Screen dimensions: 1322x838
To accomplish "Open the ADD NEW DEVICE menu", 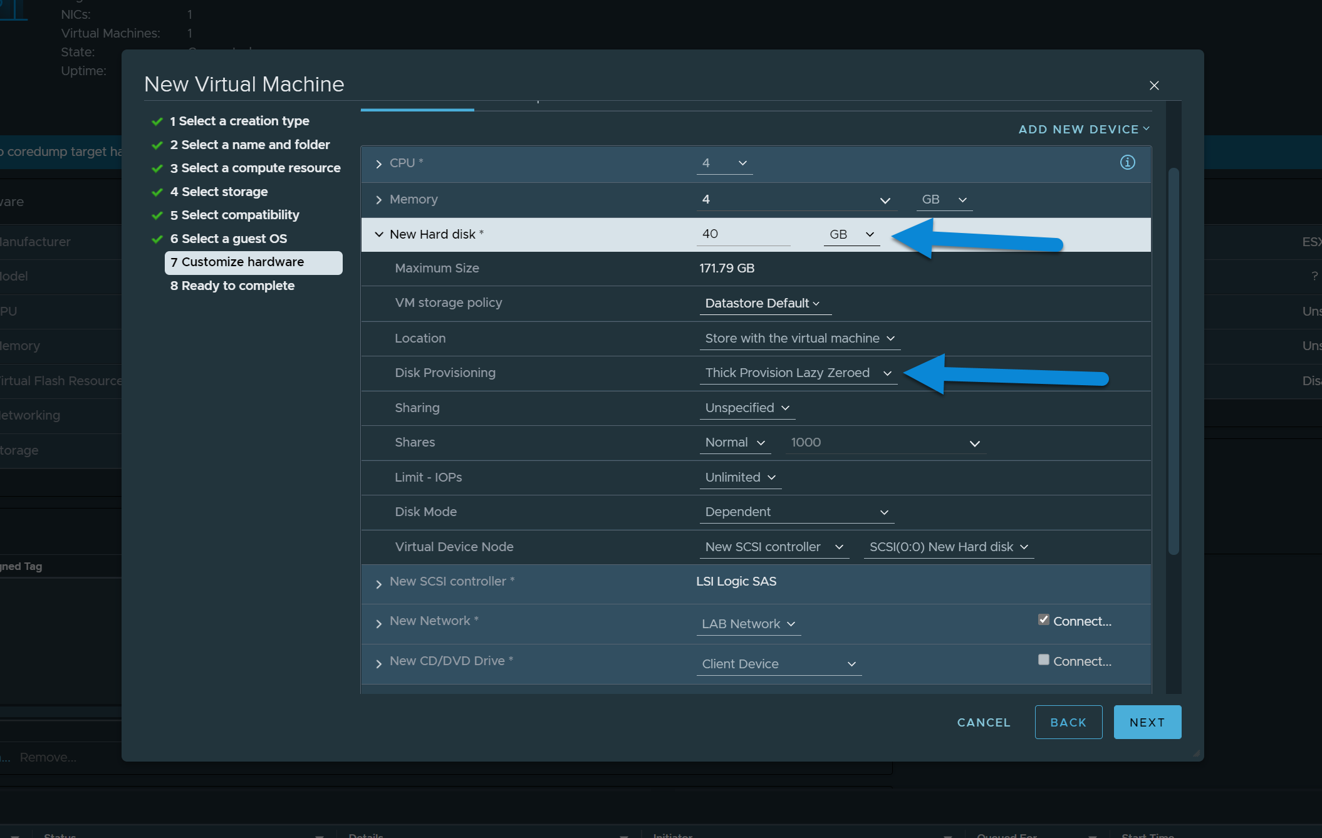I will click(1084, 130).
